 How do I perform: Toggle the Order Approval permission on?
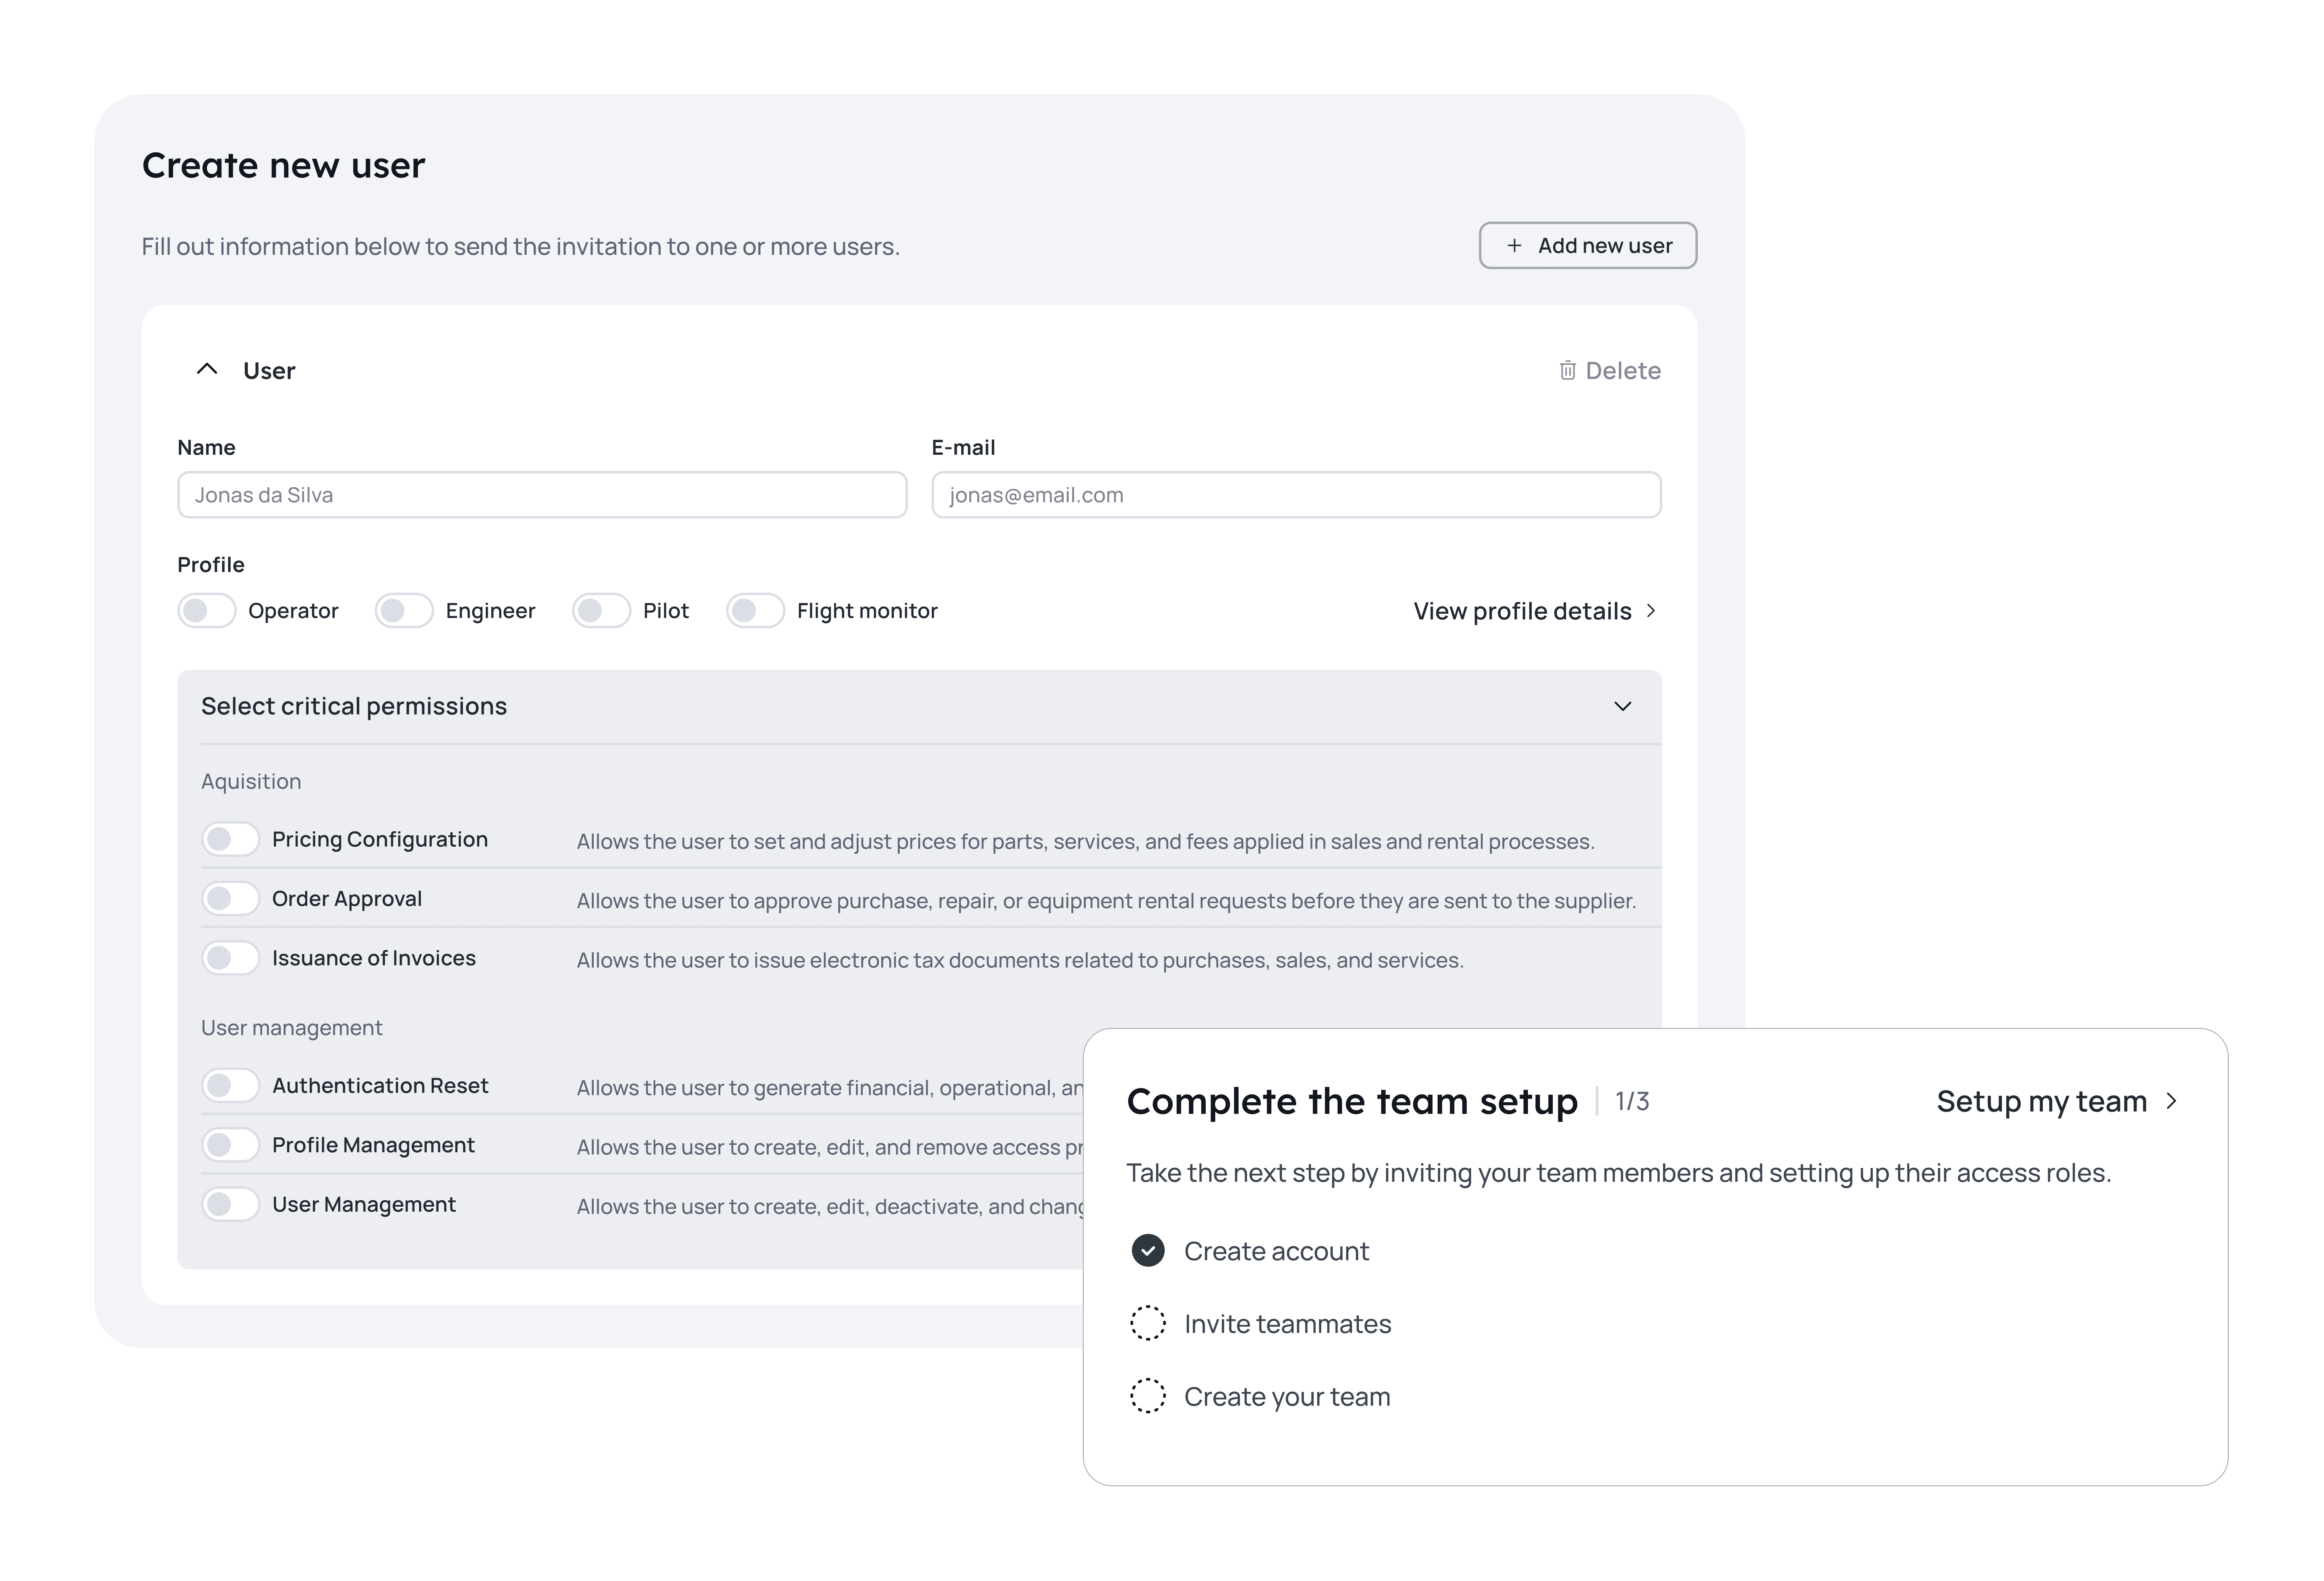(x=231, y=898)
